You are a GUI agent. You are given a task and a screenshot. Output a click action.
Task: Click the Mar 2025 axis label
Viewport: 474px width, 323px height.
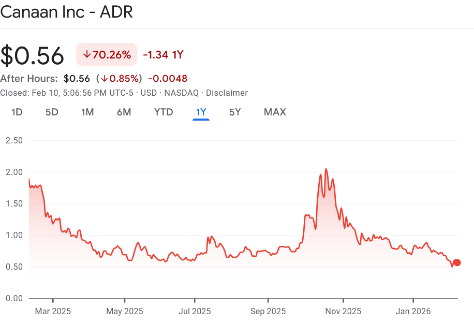tap(52, 311)
